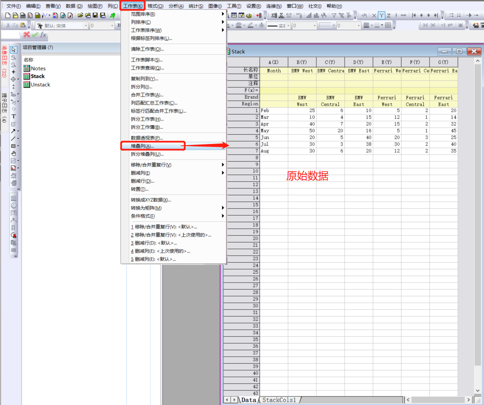Click the save project floppy icon
This screenshot has width=484, height=405.
coord(95,15)
